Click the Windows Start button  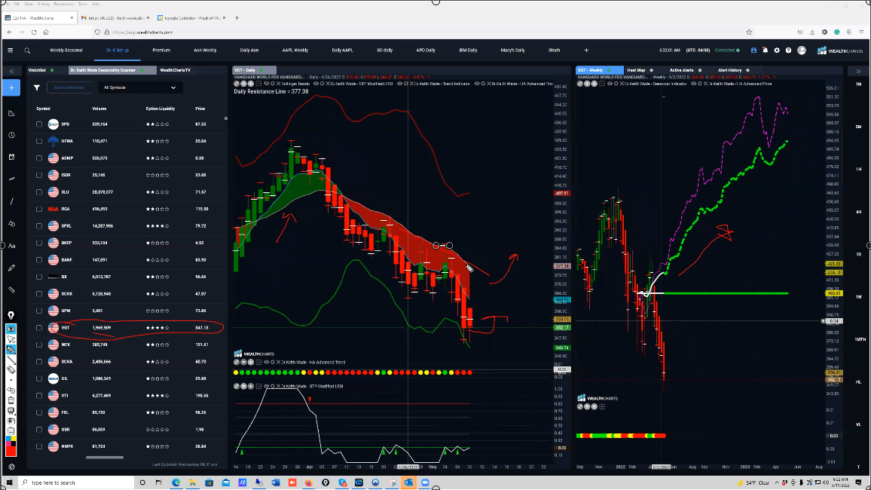click(x=8, y=482)
